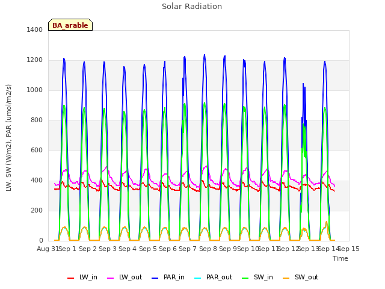Click the Sep 8 x-axis label
This screenshot has height=289, width=385.
tap(208, 249)
